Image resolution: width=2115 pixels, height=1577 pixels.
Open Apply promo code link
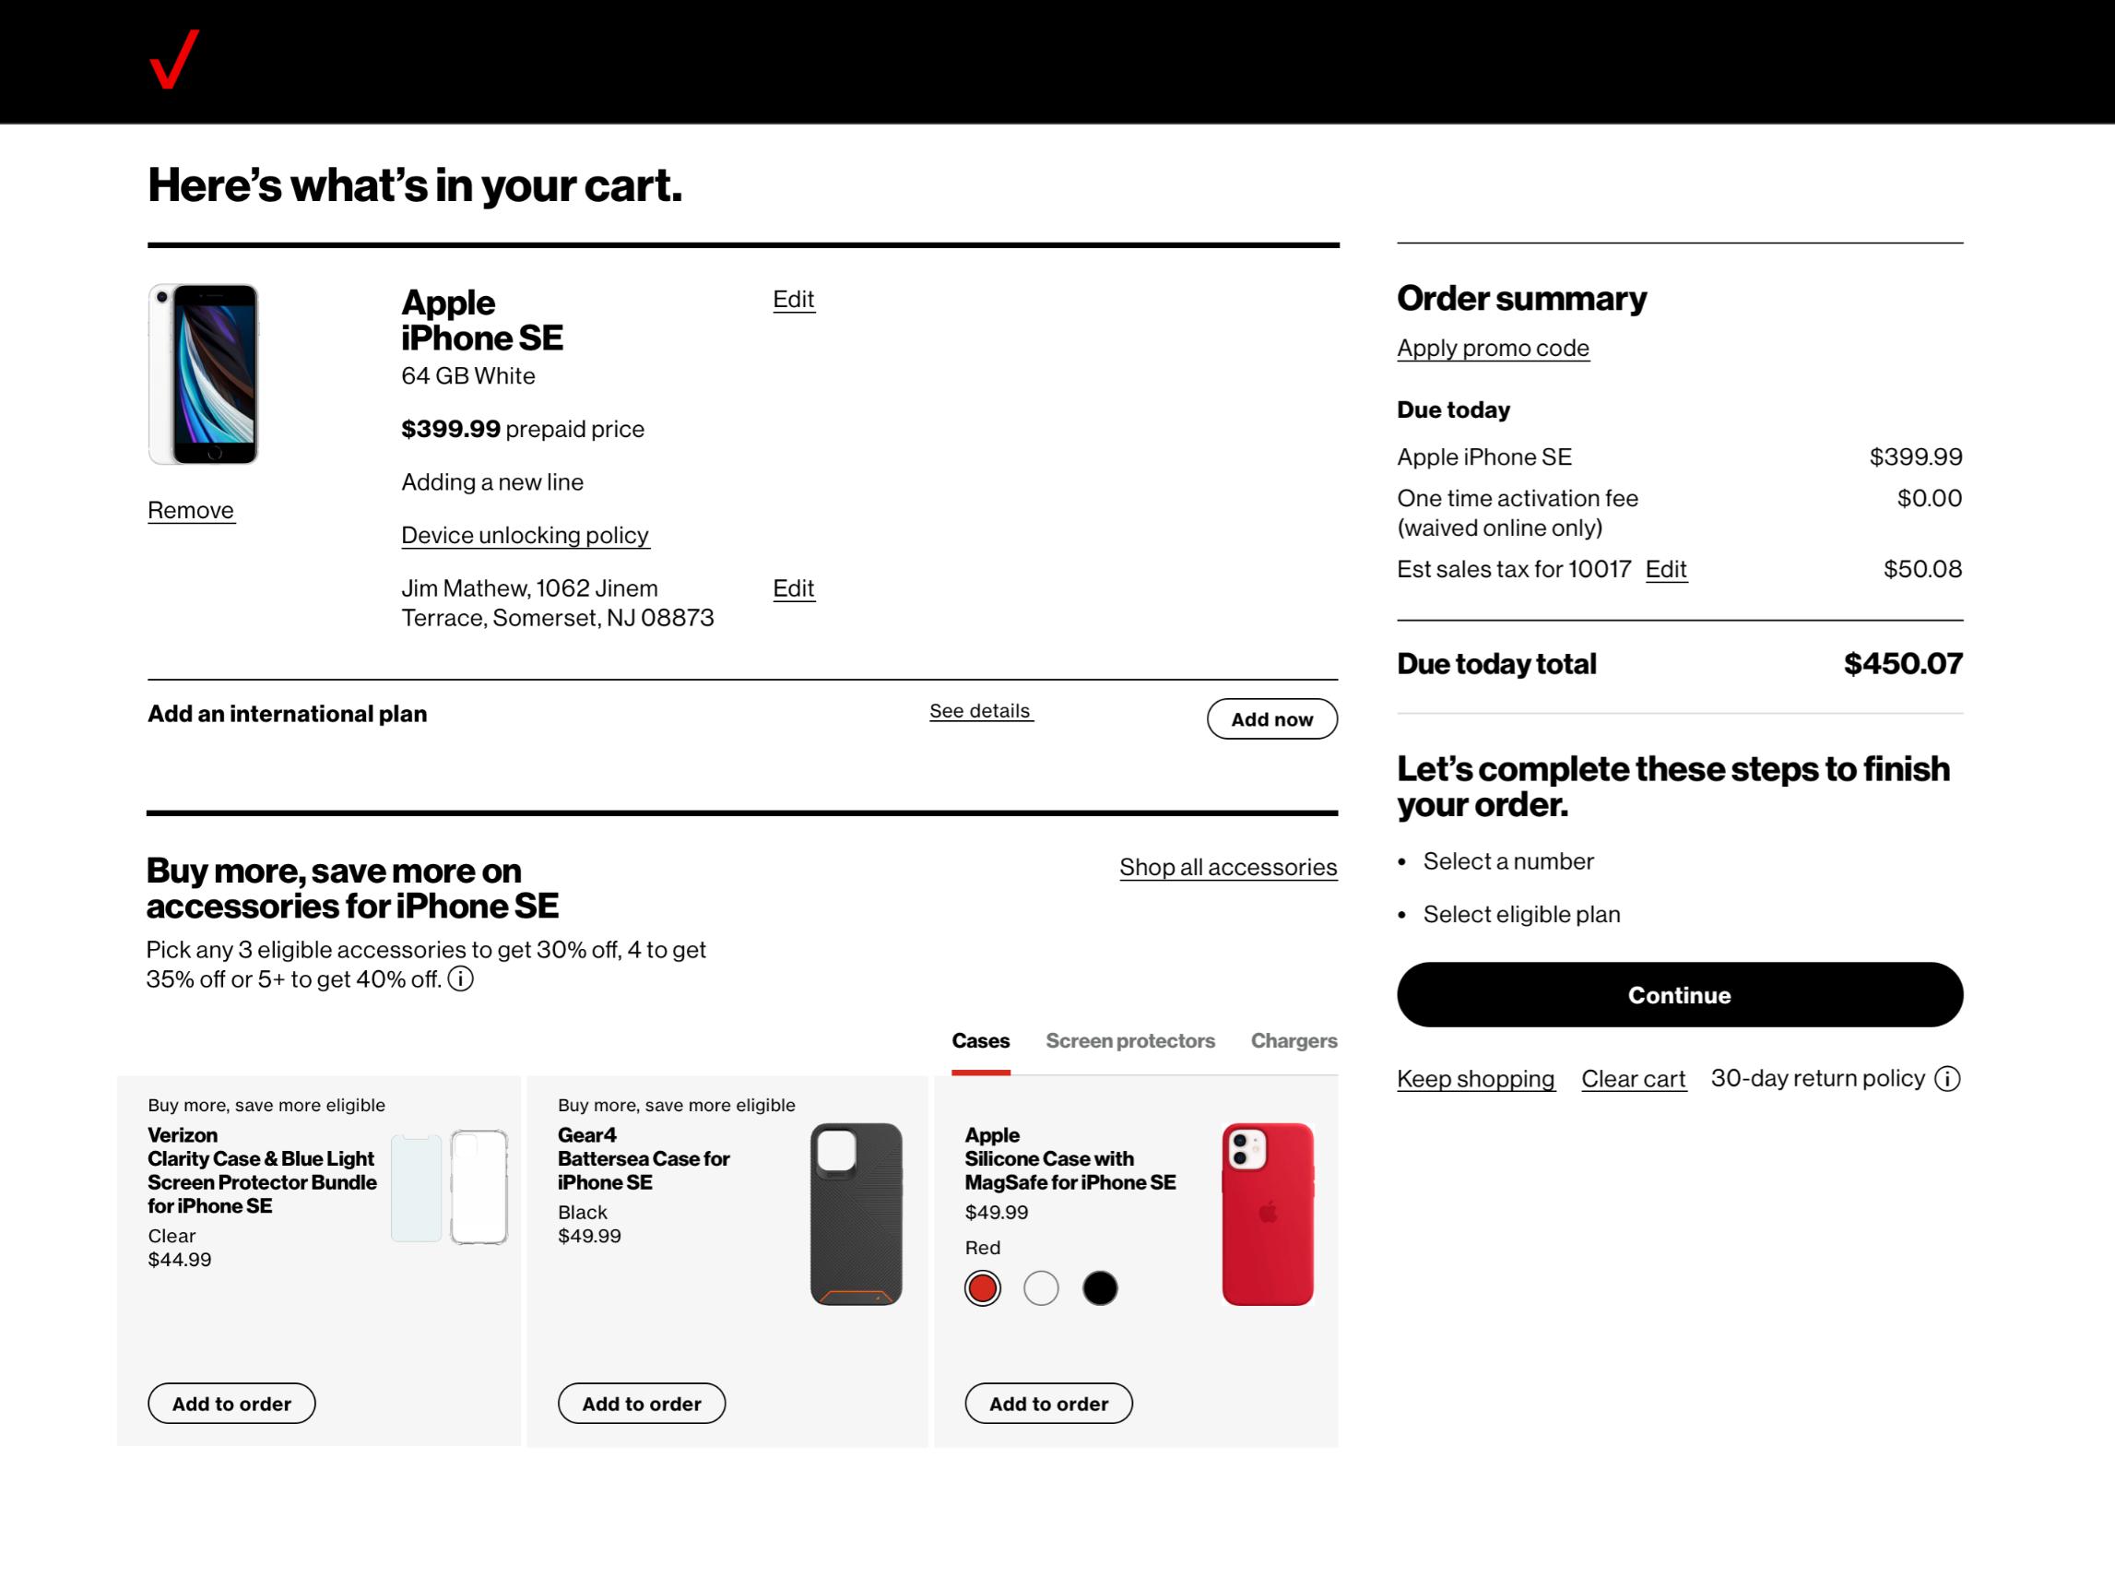1493,348
